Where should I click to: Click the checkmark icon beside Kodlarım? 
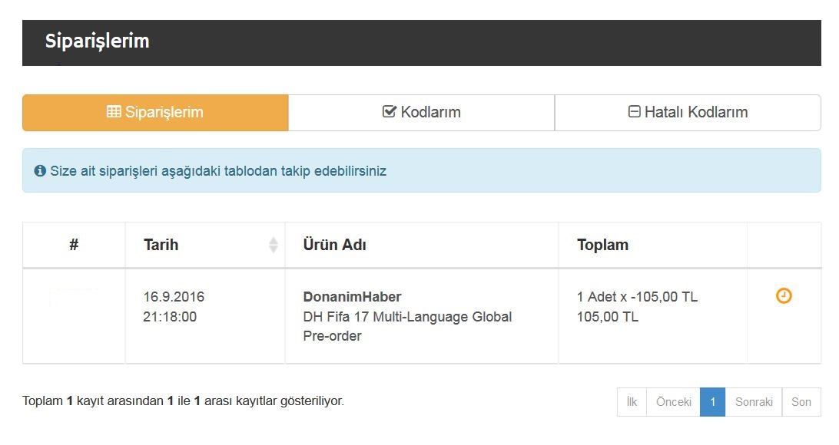390,112
